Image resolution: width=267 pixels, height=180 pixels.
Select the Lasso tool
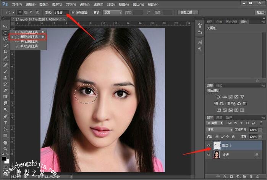[5, 39]
